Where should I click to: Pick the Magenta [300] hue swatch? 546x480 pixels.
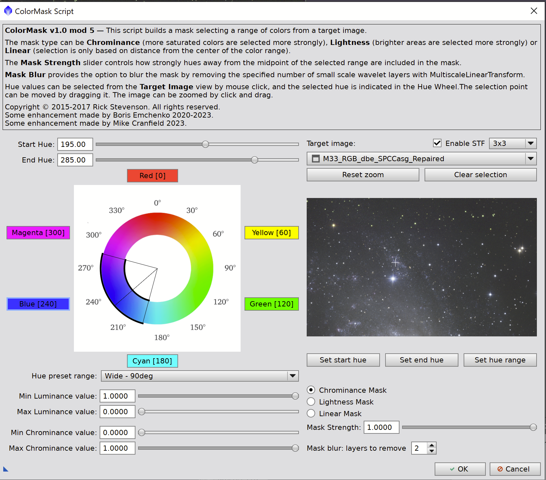(x=38, y=233)
